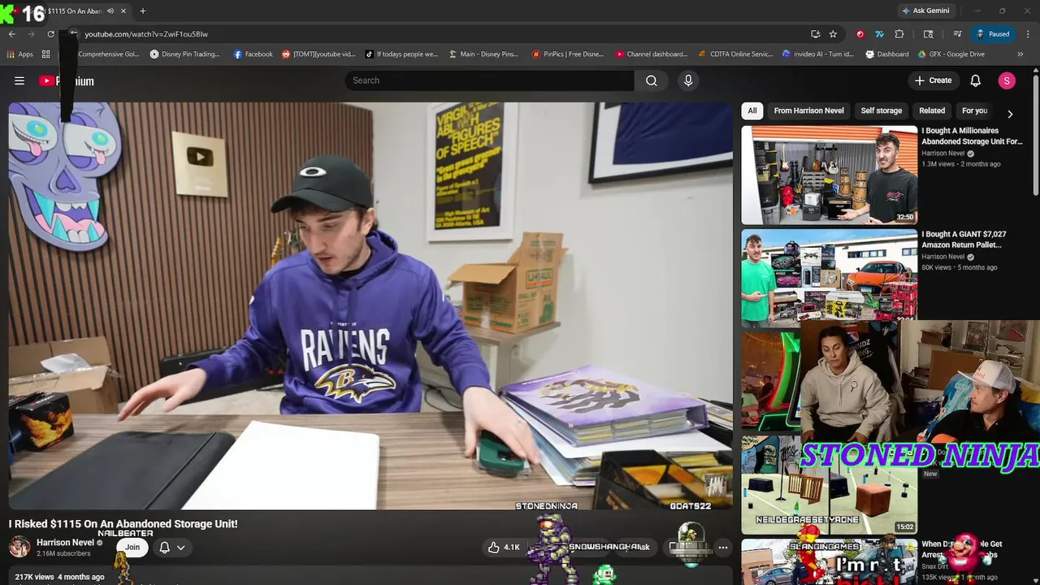1040x585 pixels.
Task: Open the Harrison Nevel channel name below the video
Action: (65, 542)
